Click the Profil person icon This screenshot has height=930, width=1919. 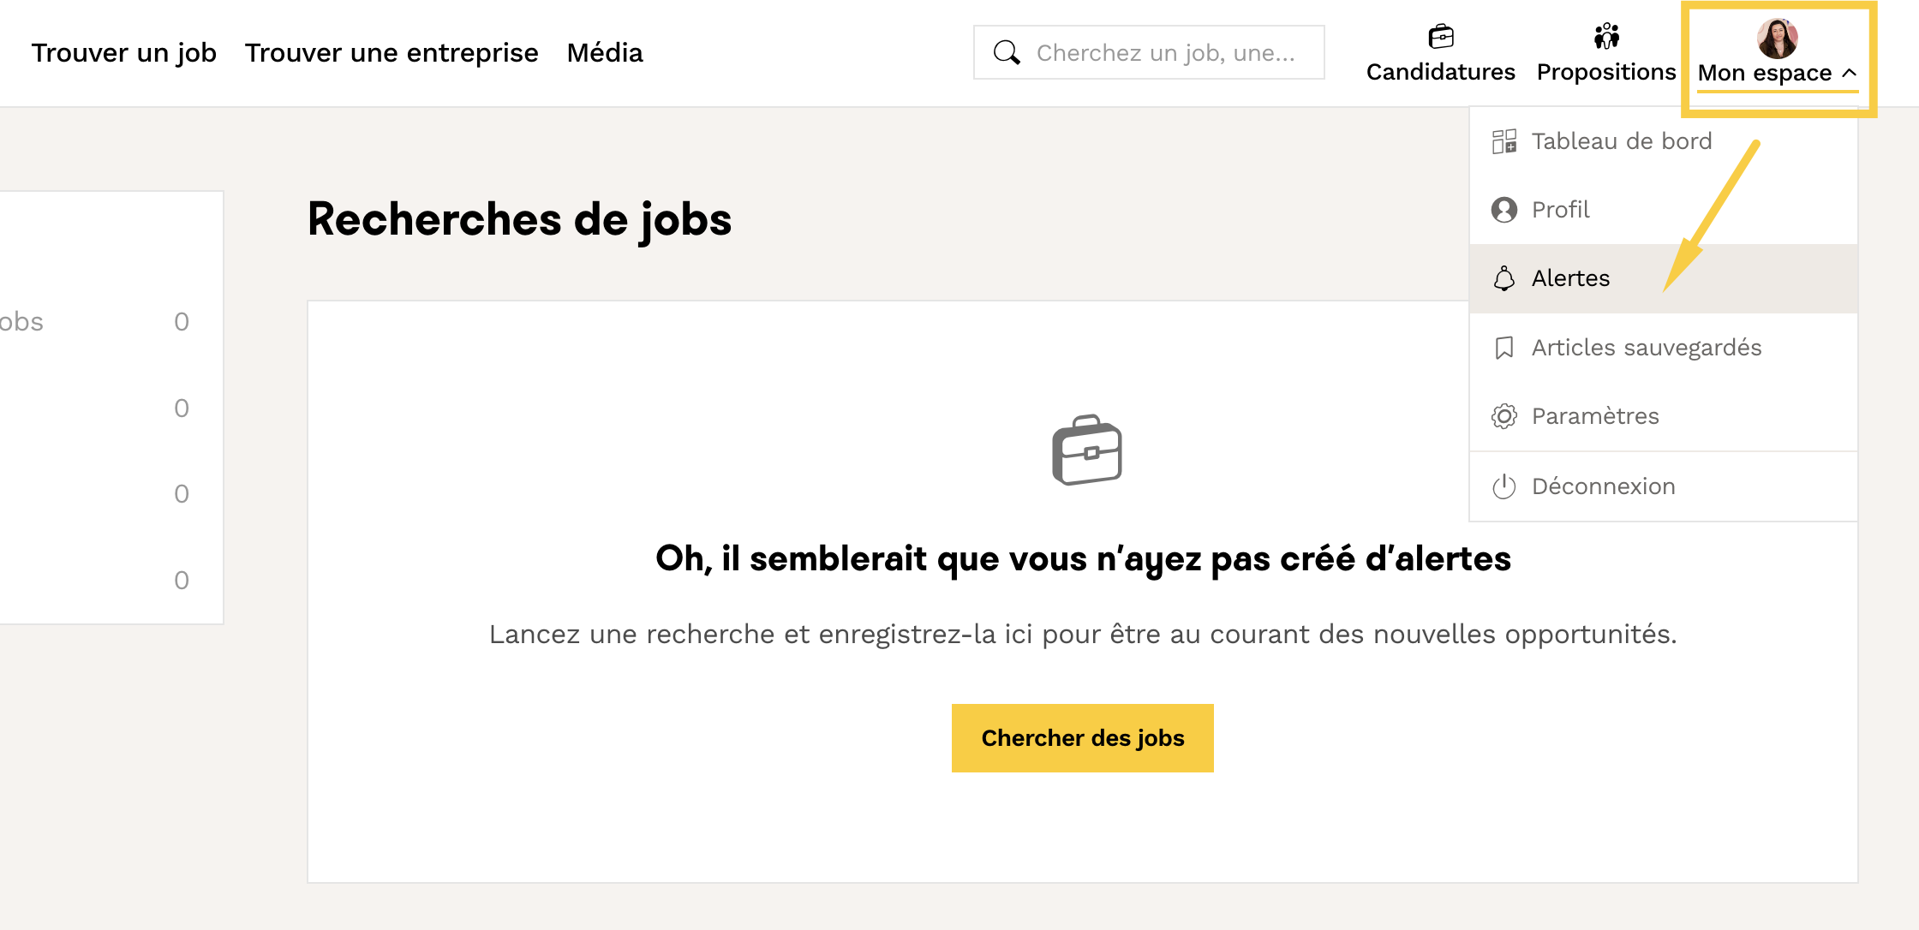pos(1504,210)
